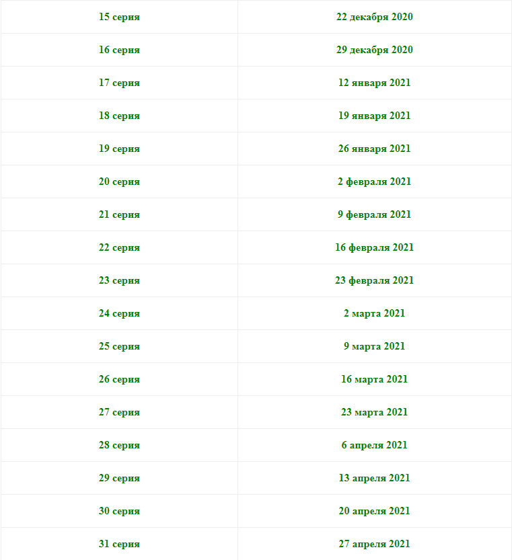Select the date 9 марта 2021
The width and height of the screenshot is (512, 560).
pos(374,346)
